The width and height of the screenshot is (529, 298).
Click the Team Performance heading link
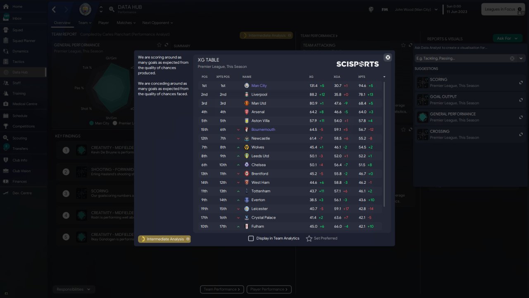click(319, 36)
